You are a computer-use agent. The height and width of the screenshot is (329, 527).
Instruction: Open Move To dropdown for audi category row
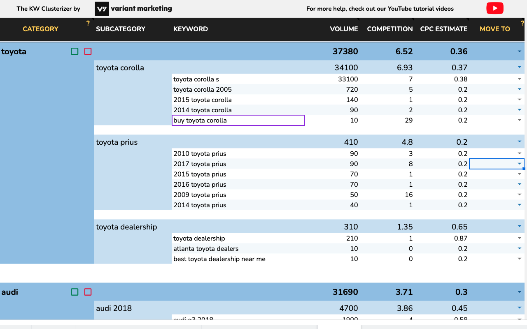519,292
